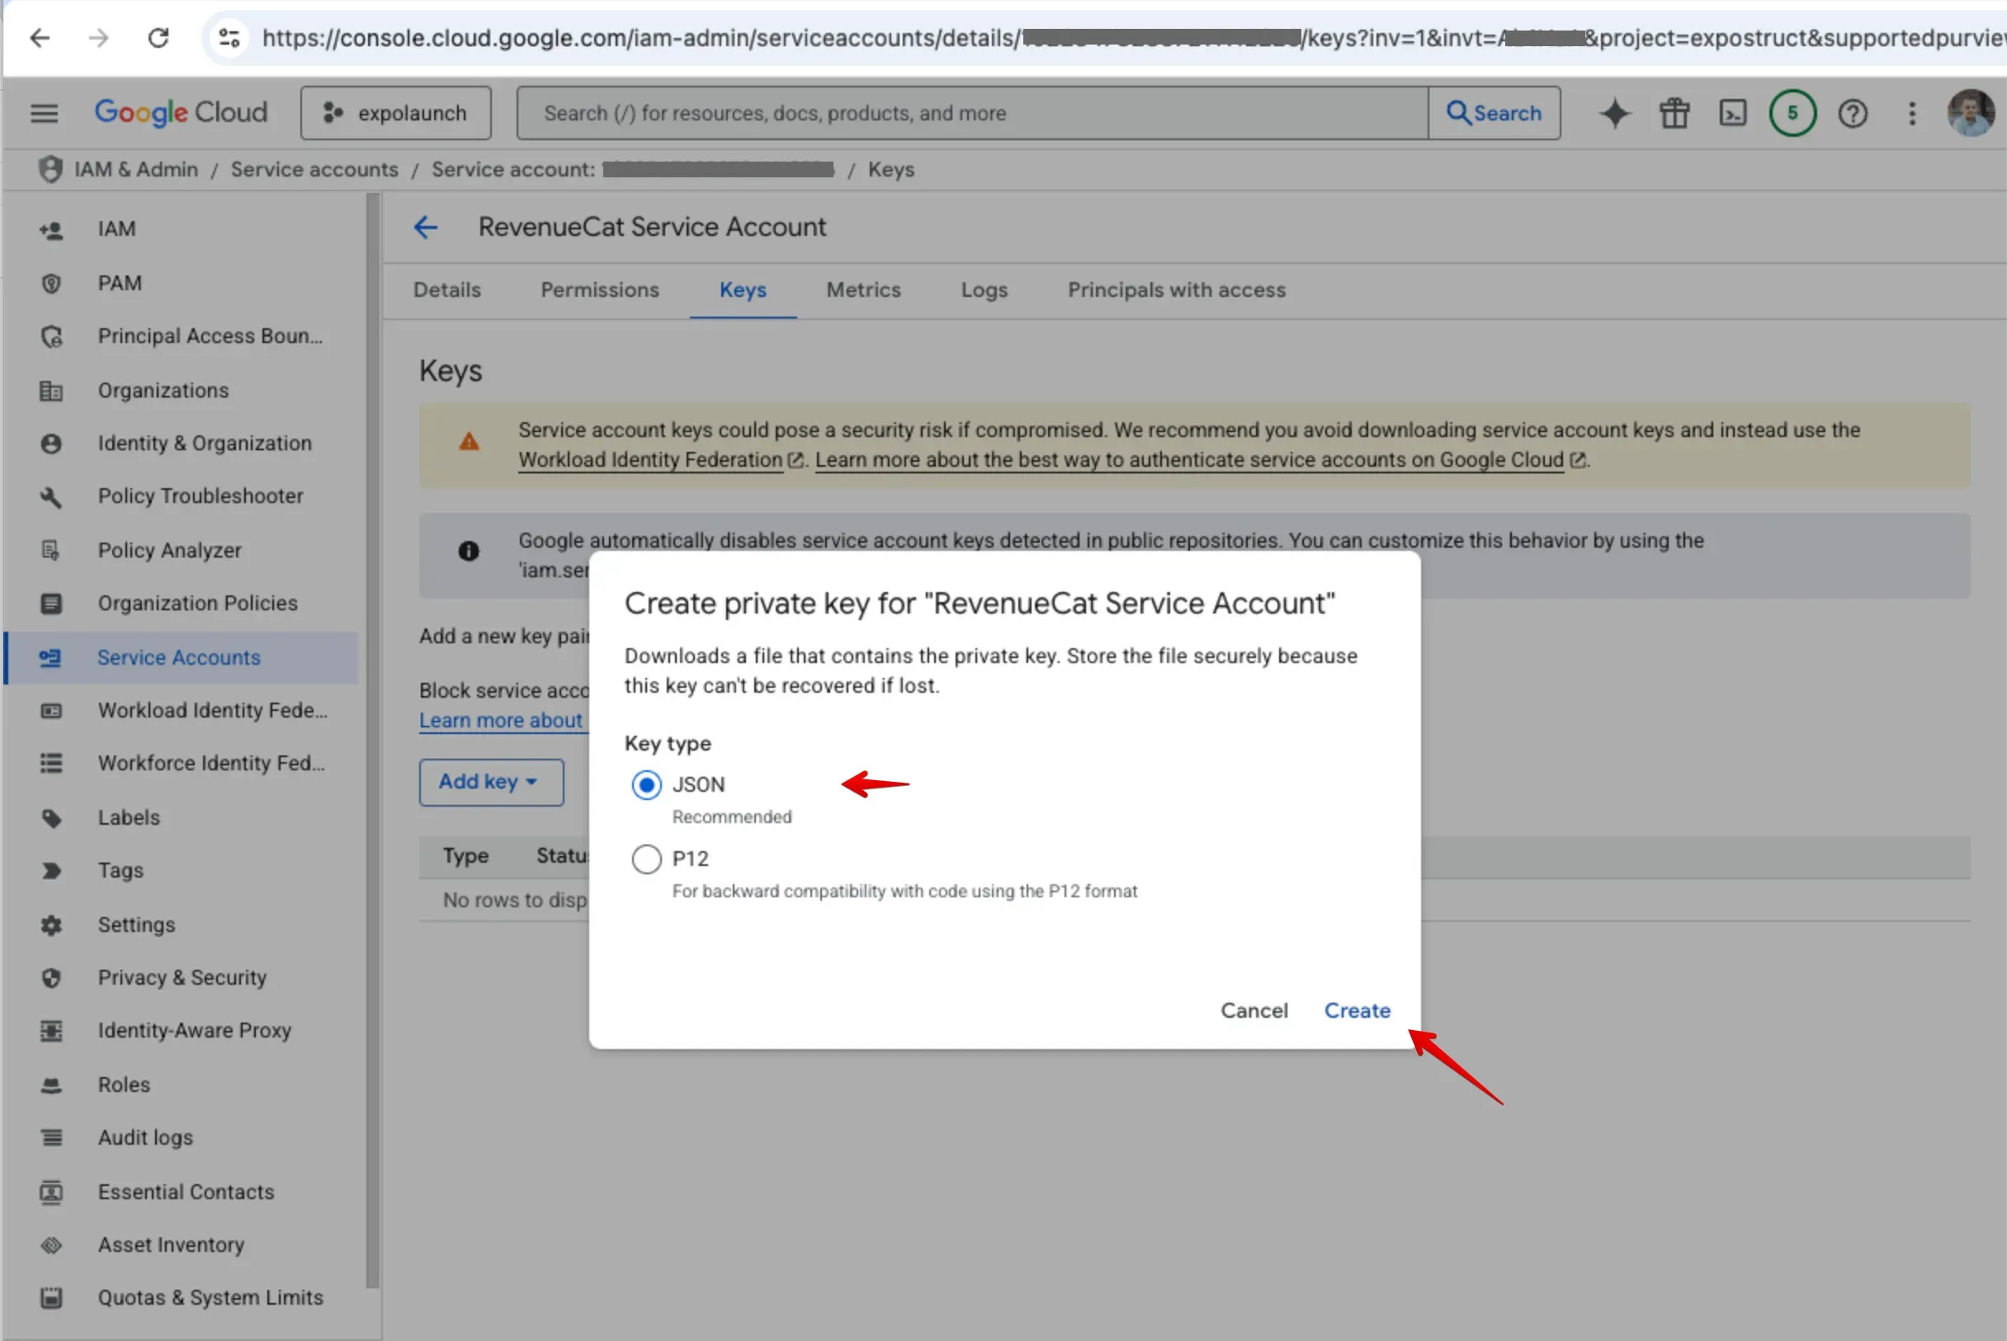Open the hamburger navigation menu
Viewport: 2007px width, 1341px height.
pyautogui.click(x=45, y=113)
